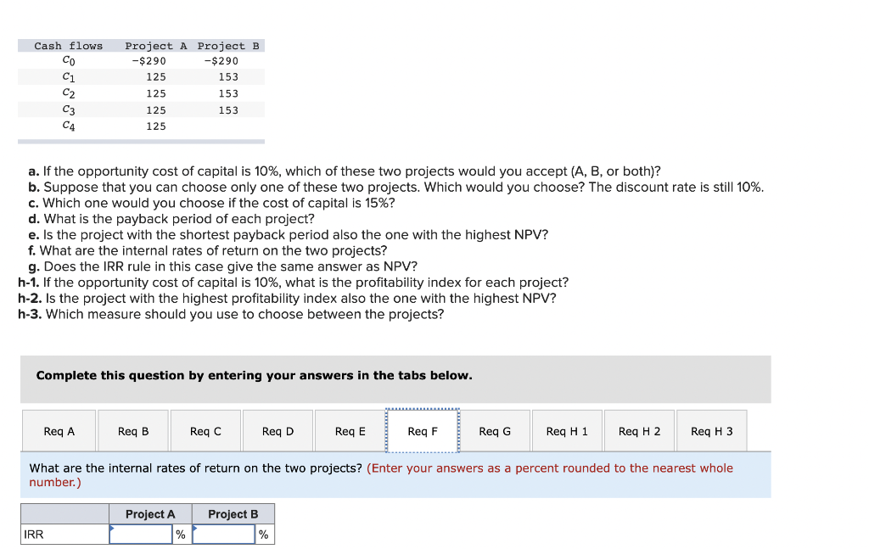
Task: Select the Req D tab
Action: (278, 430)
